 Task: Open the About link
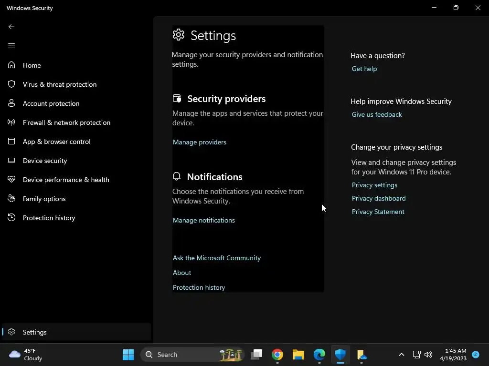pos(182,273)
